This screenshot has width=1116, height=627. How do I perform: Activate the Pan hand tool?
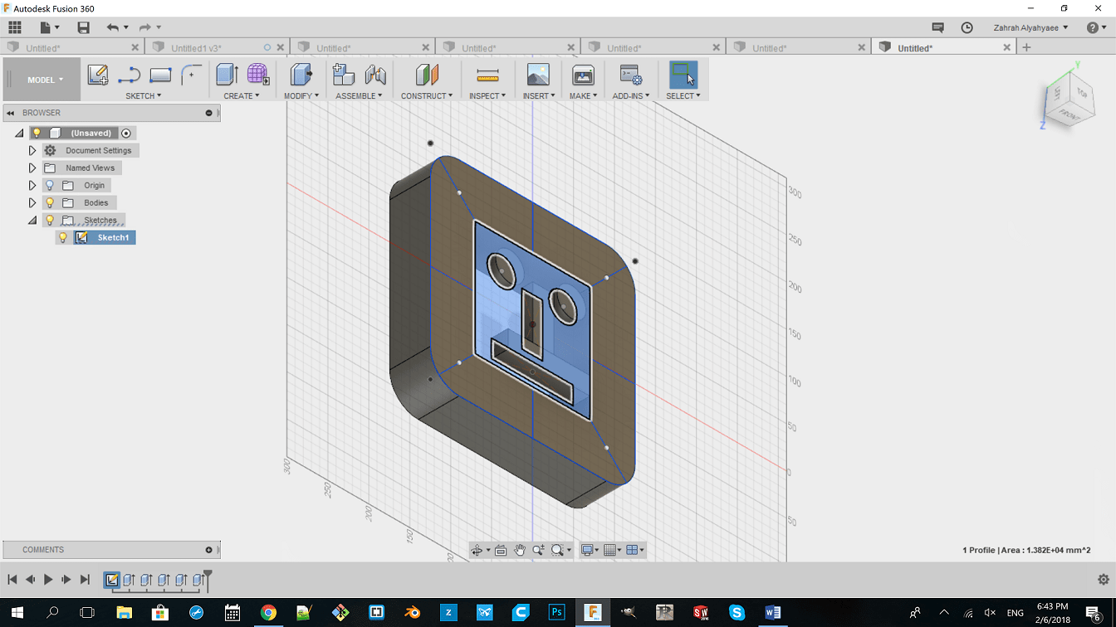pyautogui.click(x=520, y=550)
